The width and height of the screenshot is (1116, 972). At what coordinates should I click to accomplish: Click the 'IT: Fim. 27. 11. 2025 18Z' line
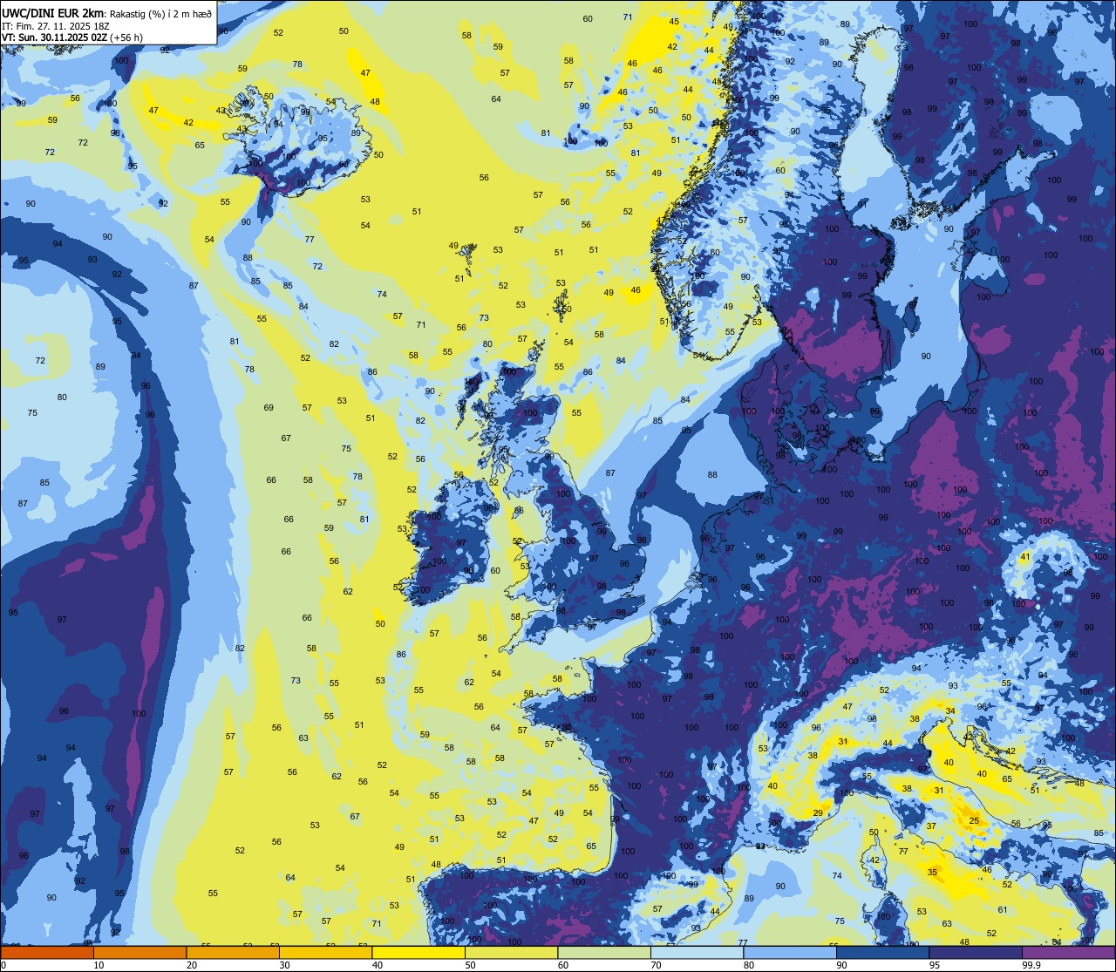coord(56,25)
